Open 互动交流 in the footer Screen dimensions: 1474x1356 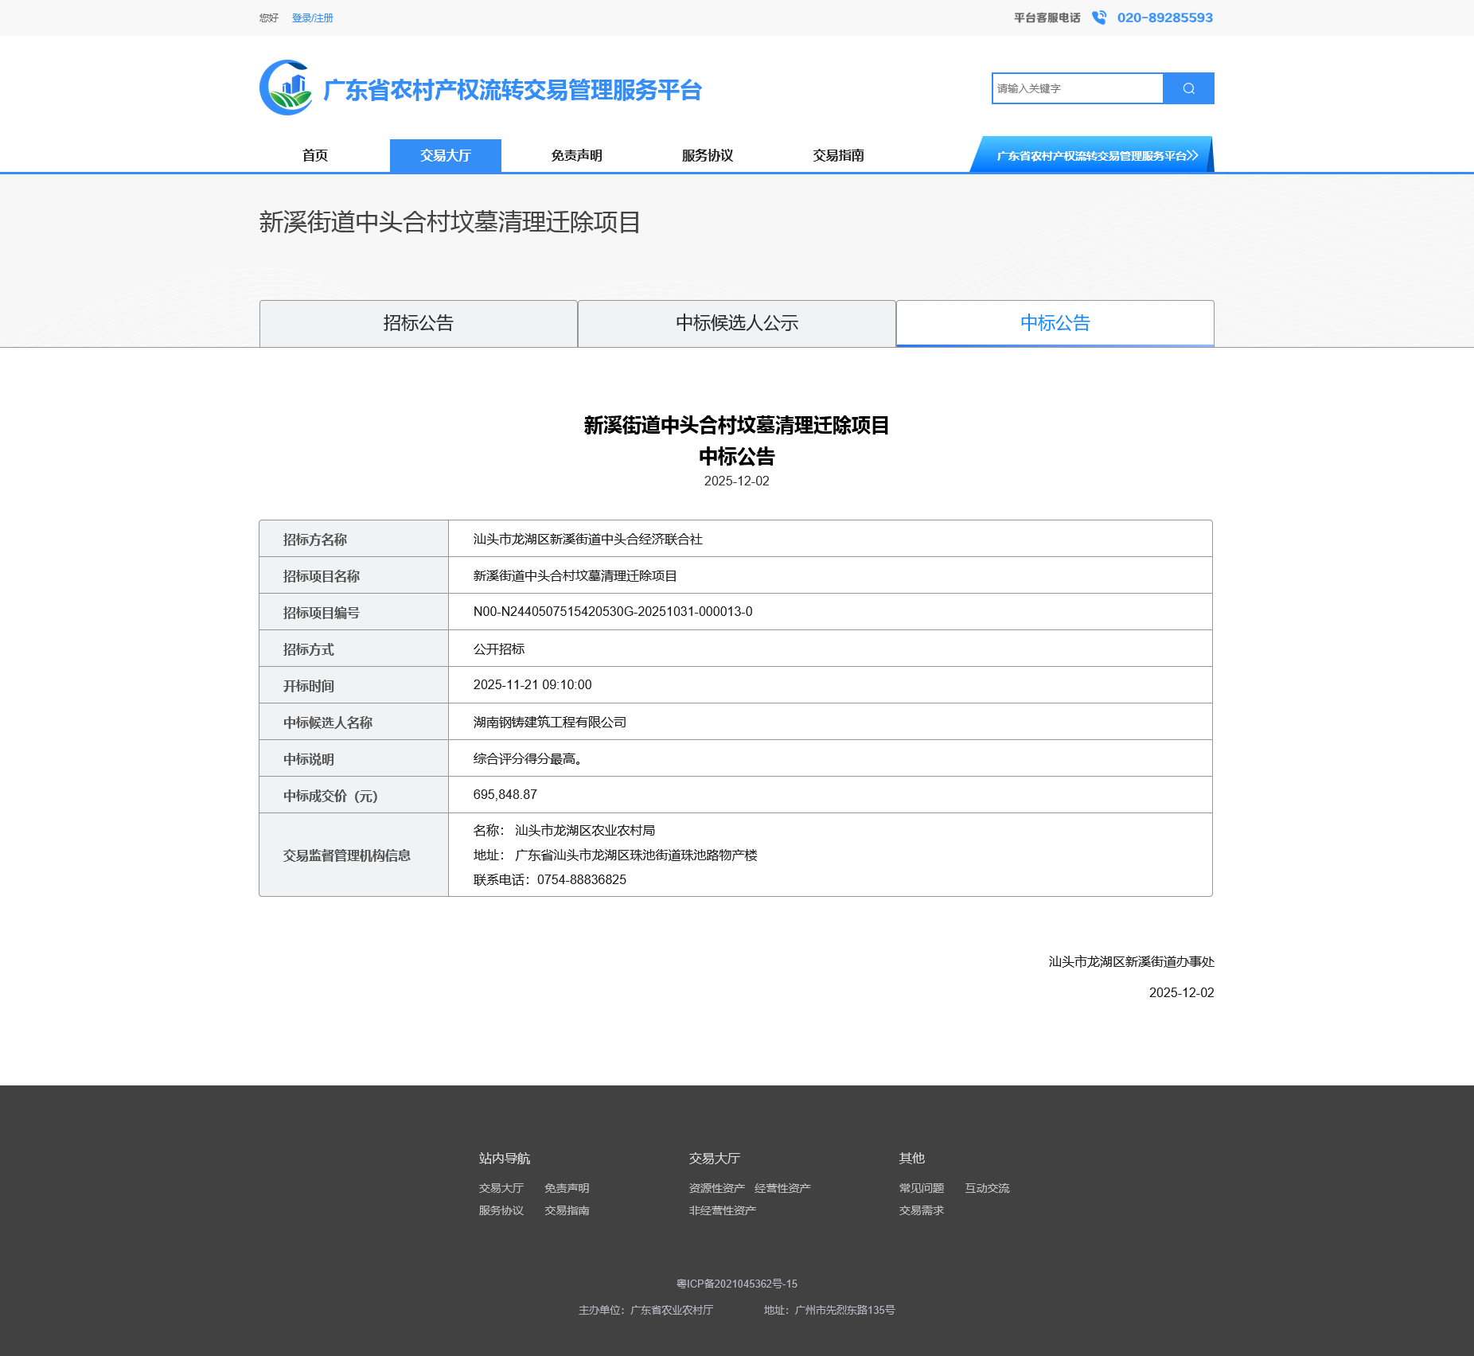tap(986, 1186)
